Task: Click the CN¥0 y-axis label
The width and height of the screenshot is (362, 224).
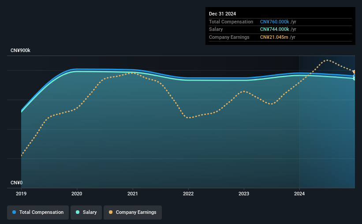Action: point(17,183)
